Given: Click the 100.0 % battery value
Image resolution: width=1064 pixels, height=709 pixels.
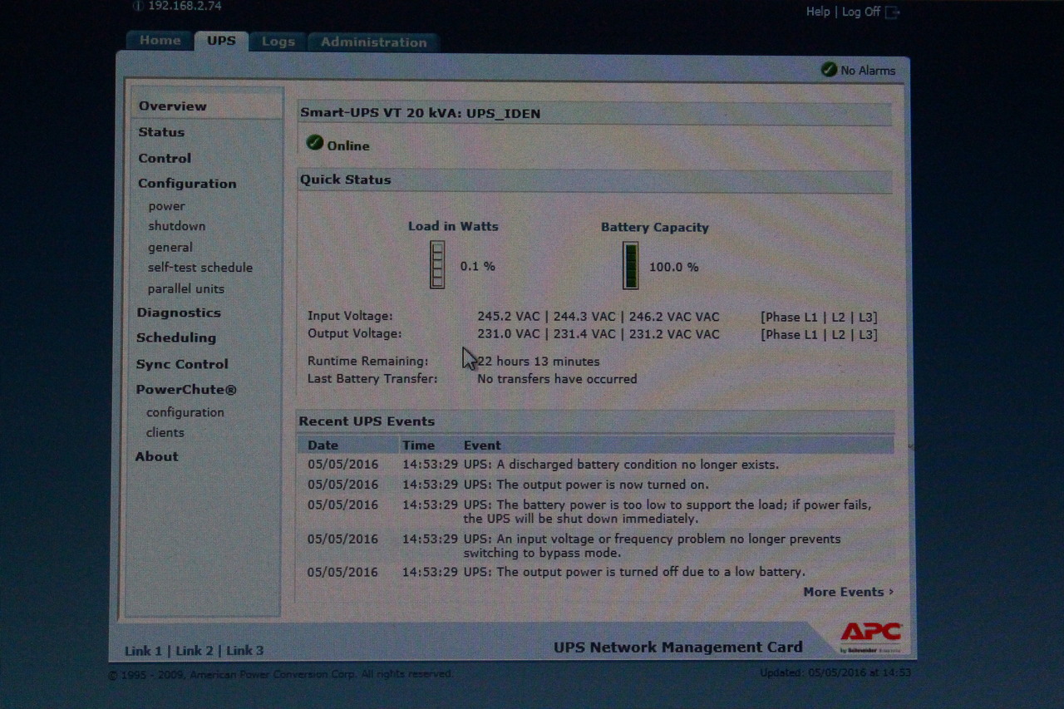Looking at the screenshot, I should pos(673,267).
